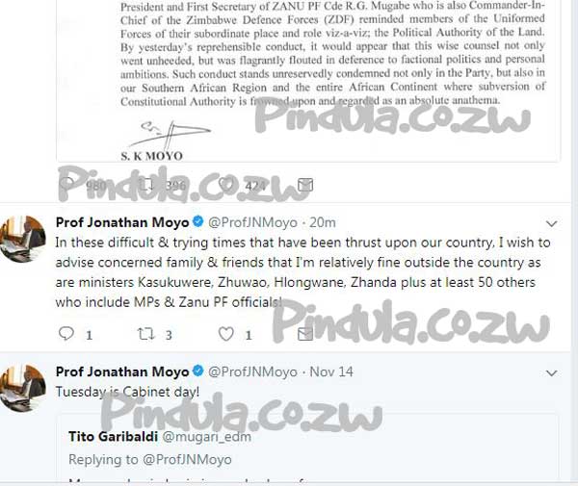The height and width of the screenshot is (486, 578).
Task: Retweet the tweet about ministers outside country
Action: tap(145, 334)
